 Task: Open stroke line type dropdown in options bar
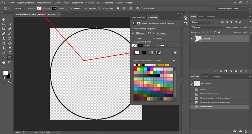(x=78, y=8)
